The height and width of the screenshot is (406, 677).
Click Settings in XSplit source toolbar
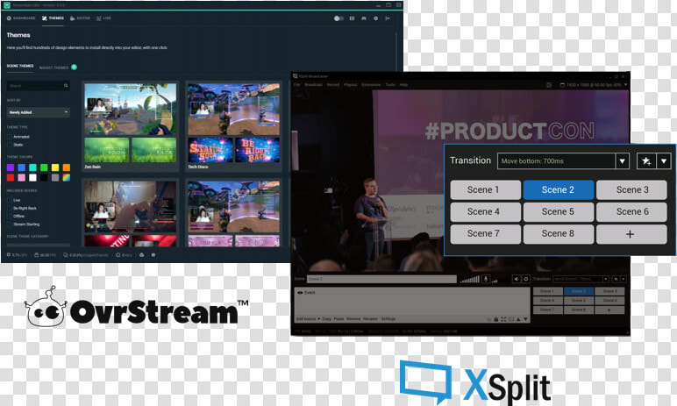[388, 319]
